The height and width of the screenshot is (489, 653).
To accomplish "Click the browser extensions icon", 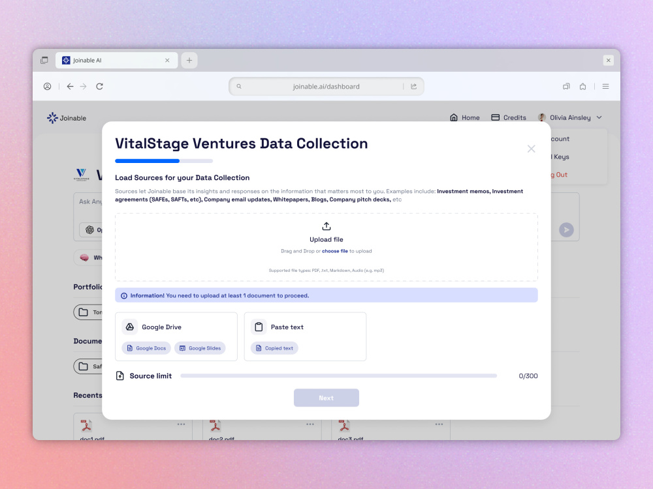I will (x=582, y=87).
